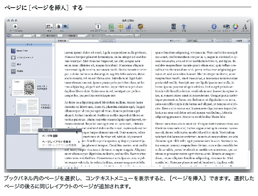Screen dimensions: 258x196
Task: Click the Floating segmented button
Action: [119, 35]
